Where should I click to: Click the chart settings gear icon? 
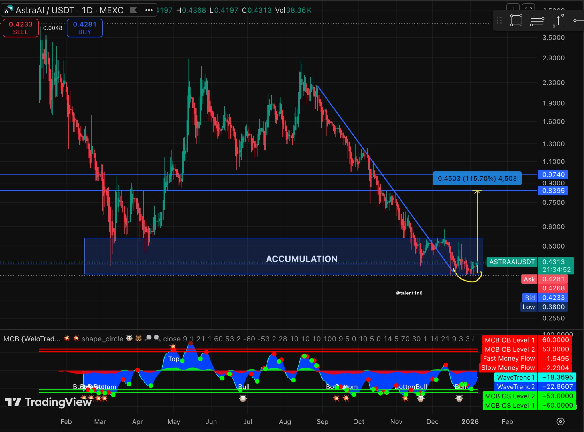coord(560,421)
